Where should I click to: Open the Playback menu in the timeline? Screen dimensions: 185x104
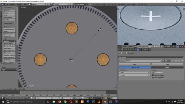pos(26,98)
